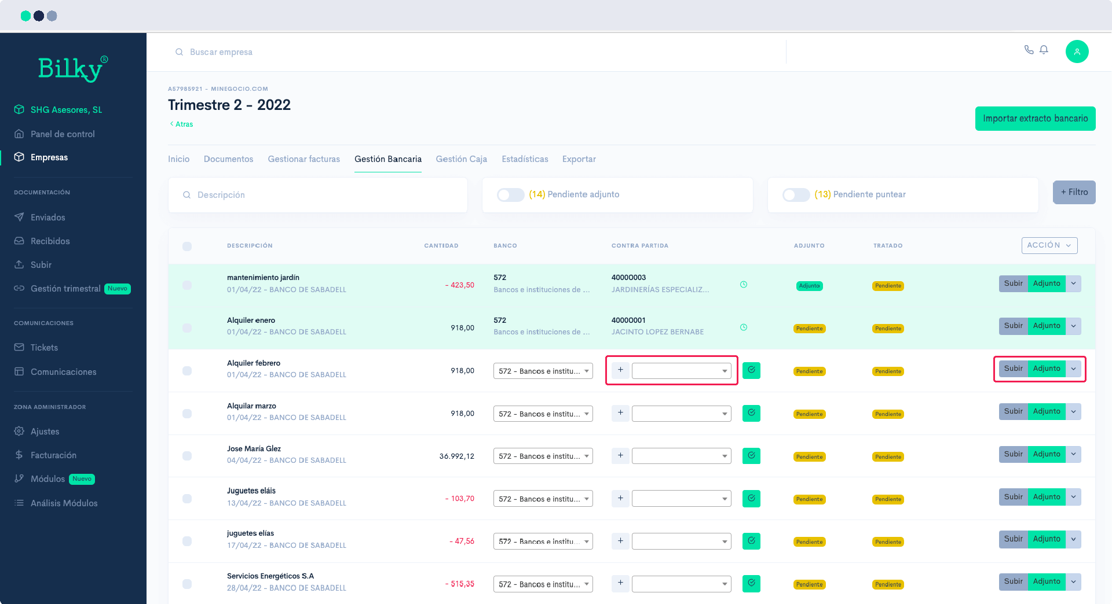
Task: Click the Atras link below Trimestre 2
Action: coord(181,124)
